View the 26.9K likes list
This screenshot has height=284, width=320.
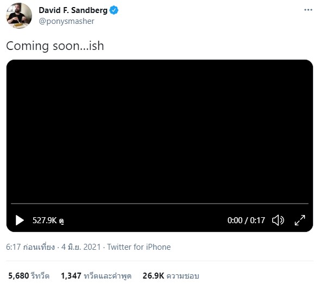171,276
